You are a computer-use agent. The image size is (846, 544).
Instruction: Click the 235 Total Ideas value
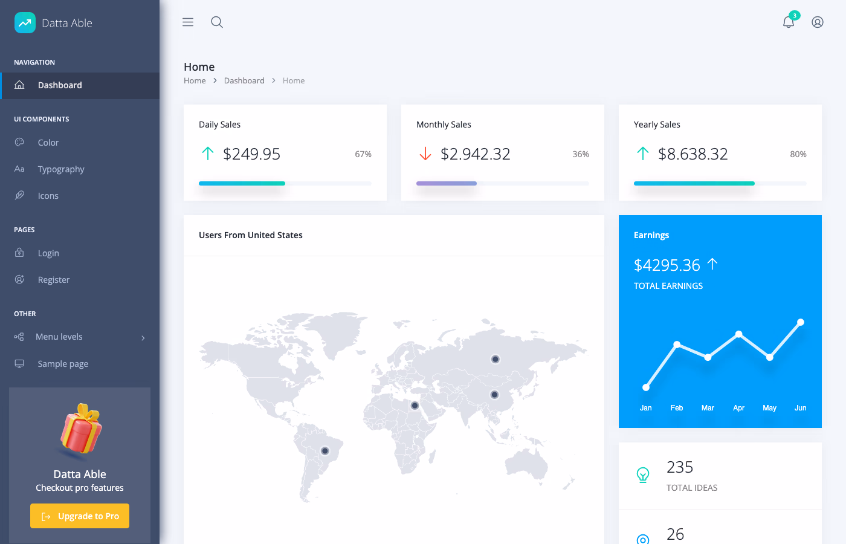pyautogui.click(x=680, y=467)
